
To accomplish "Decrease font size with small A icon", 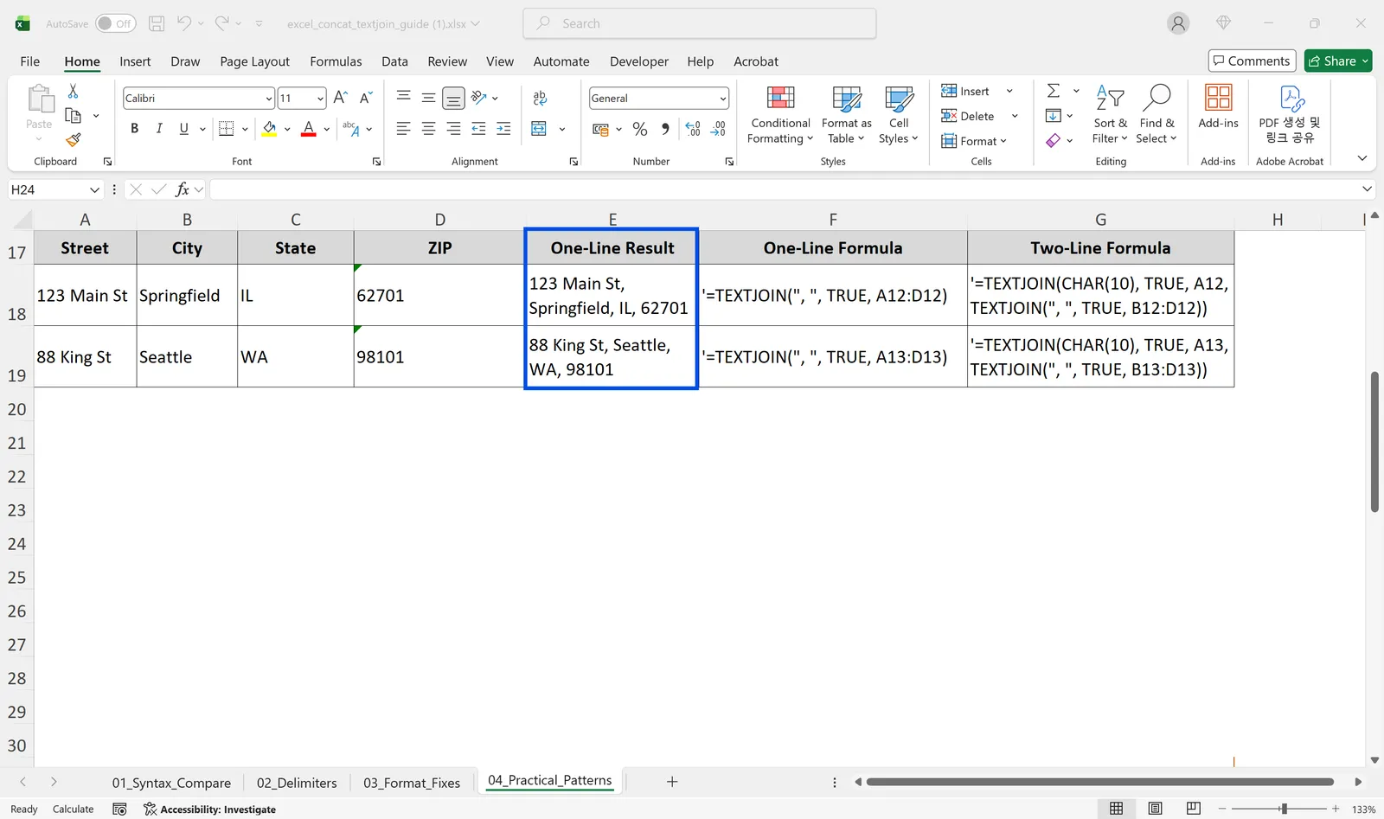I will click(366, 98).
